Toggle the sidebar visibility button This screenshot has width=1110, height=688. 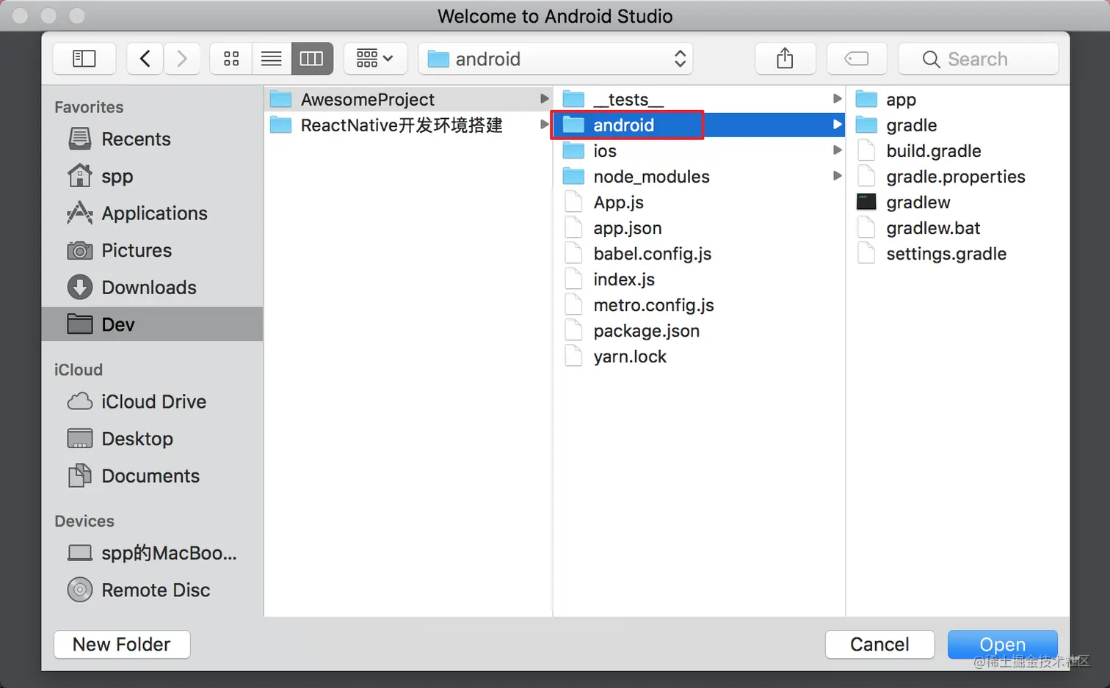click(84, 59)
